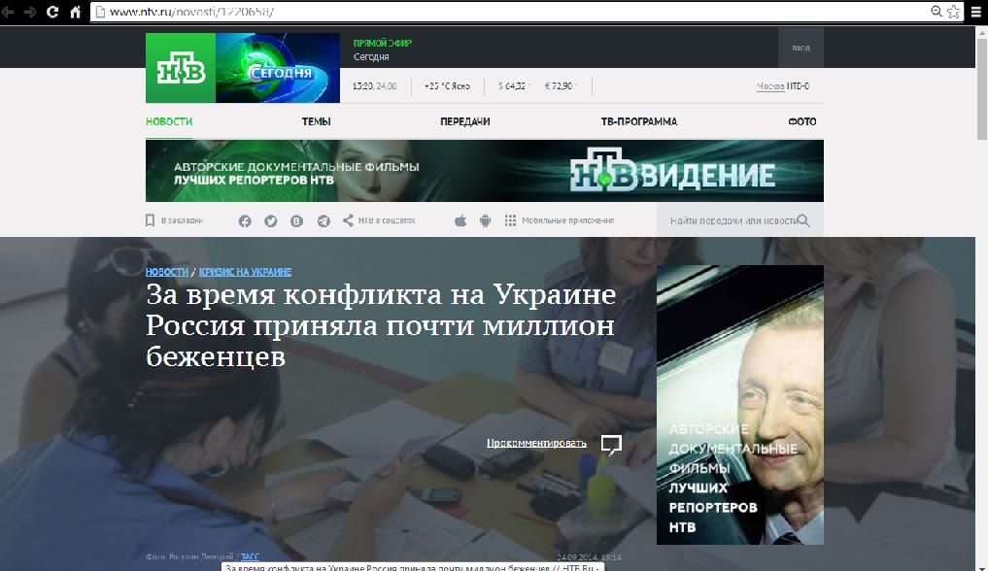
Task: Click share icon НТВ в соцсетях
Action: (x=348, y=220)
